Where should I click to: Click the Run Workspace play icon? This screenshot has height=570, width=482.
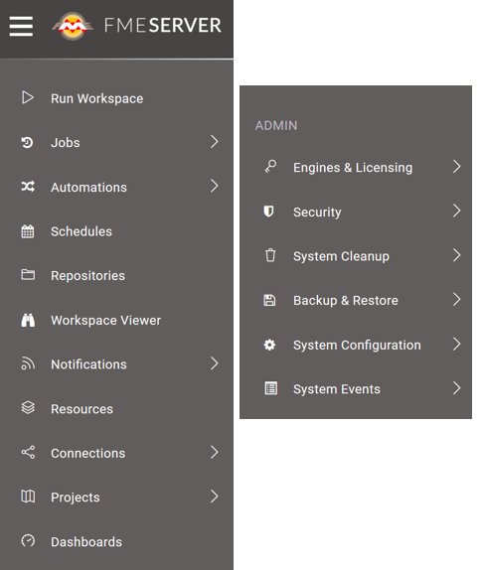tap(28, 97)
